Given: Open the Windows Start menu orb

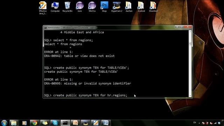Looking at the screenshot, I should click(x=4, y=123).
